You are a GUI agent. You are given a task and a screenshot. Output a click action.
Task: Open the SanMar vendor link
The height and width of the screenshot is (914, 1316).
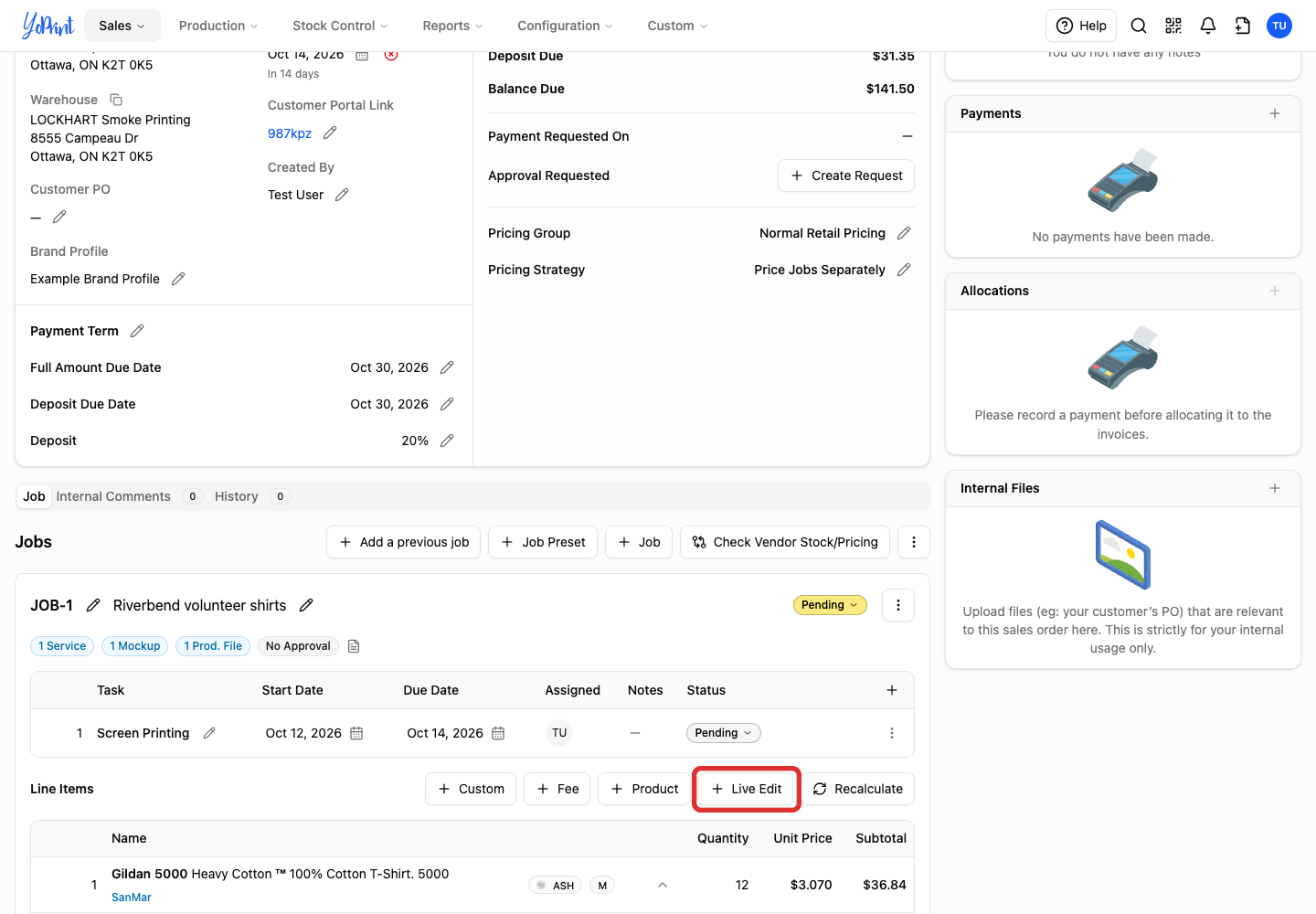[x=132, y=898]
